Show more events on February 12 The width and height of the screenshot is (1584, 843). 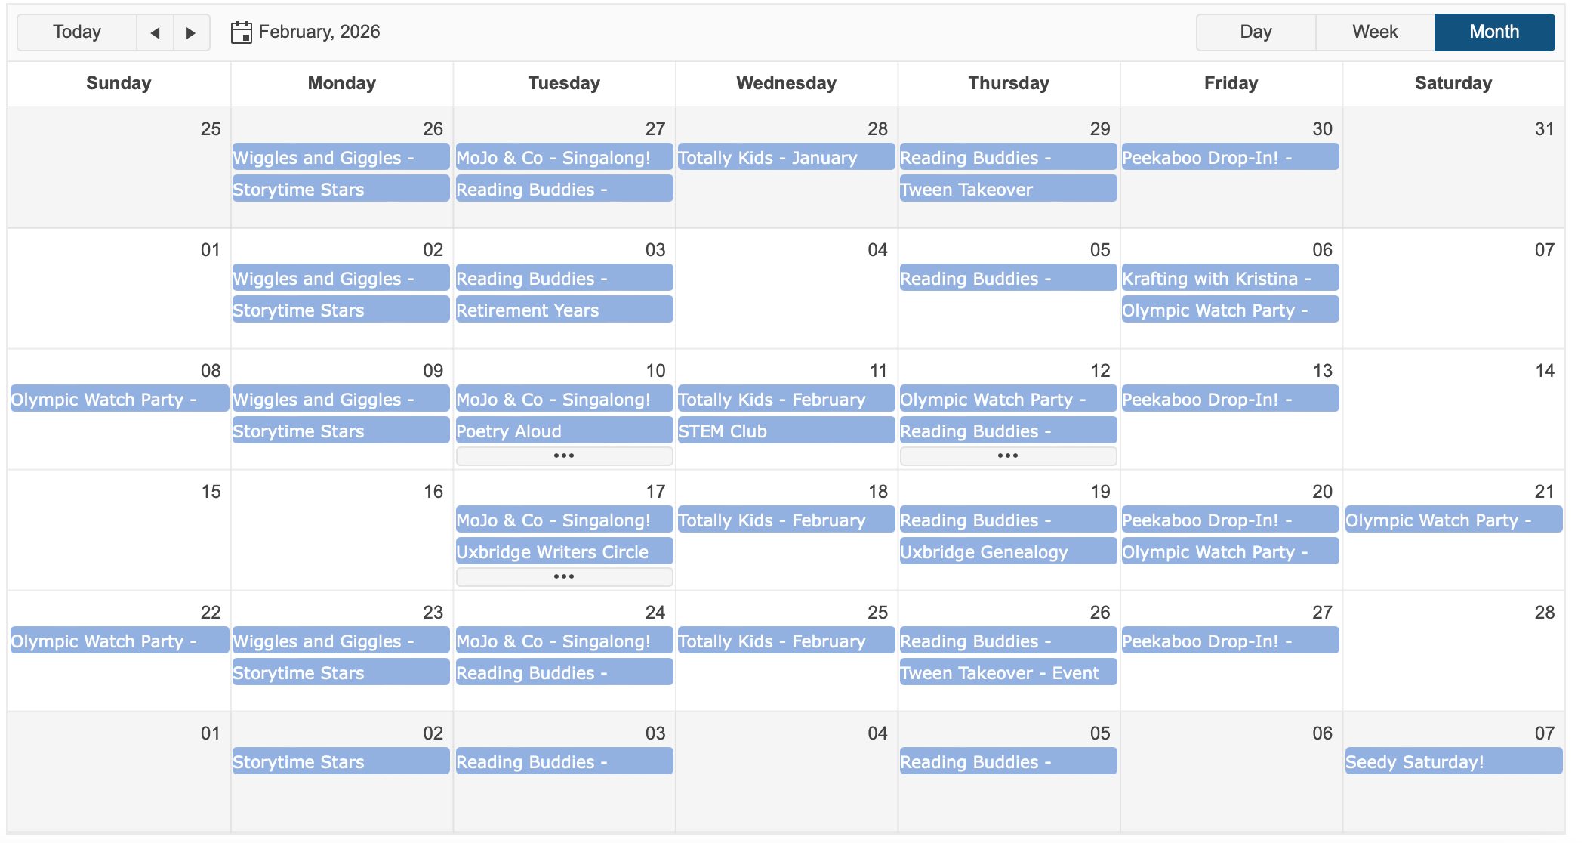[x=1008, y=455]
